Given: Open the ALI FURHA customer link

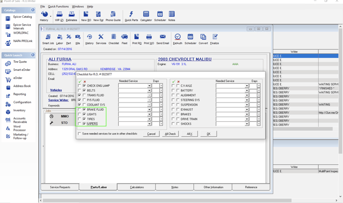Looking at the screenshot, I should click(60, 59).
